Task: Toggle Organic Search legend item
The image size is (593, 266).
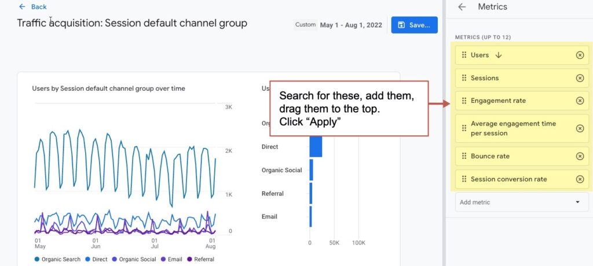Action: point(57,259)
